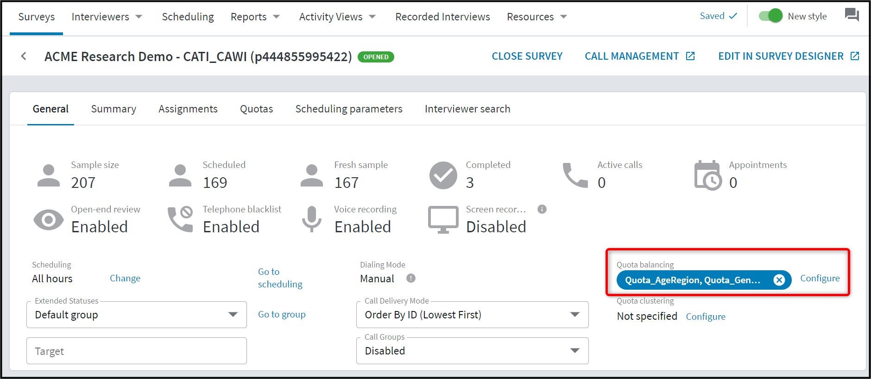Click the Screen recording Disabled text
Screen dimensions: 871x379
point(496,227)
